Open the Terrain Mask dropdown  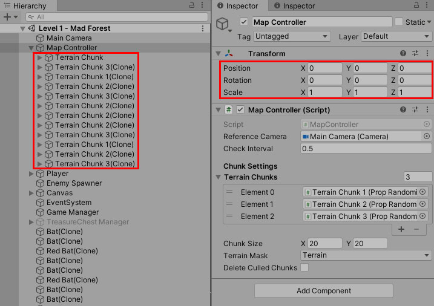tap(366, 255)
